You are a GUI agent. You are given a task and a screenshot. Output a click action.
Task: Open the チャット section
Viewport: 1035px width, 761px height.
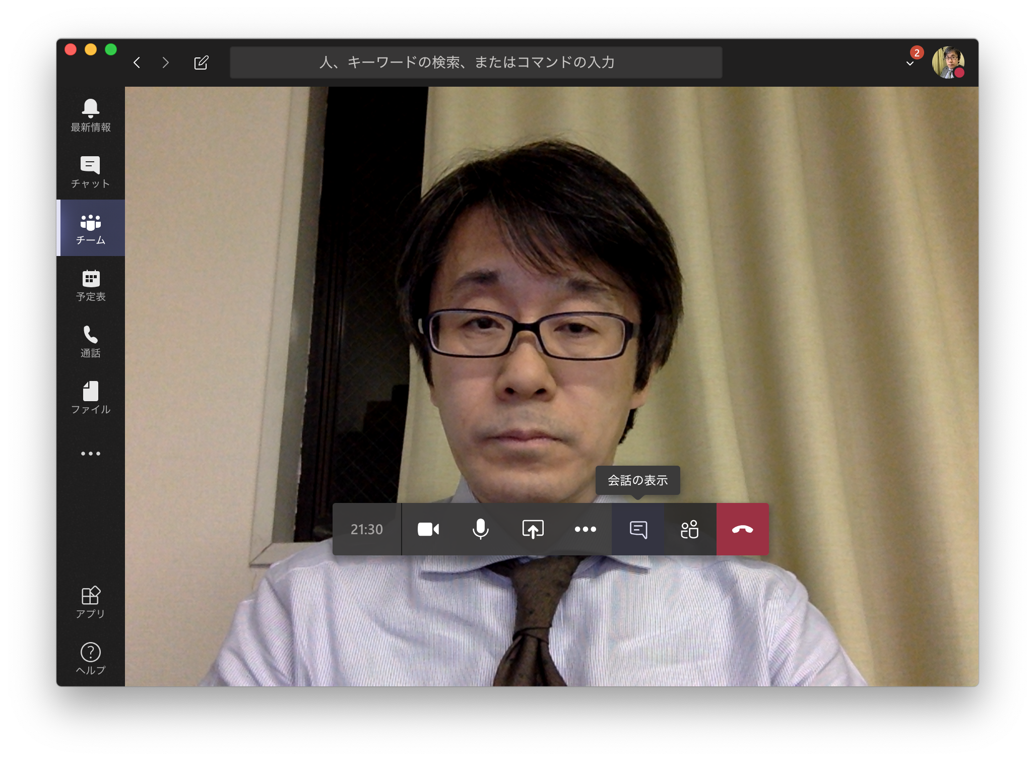pos(91,172)
